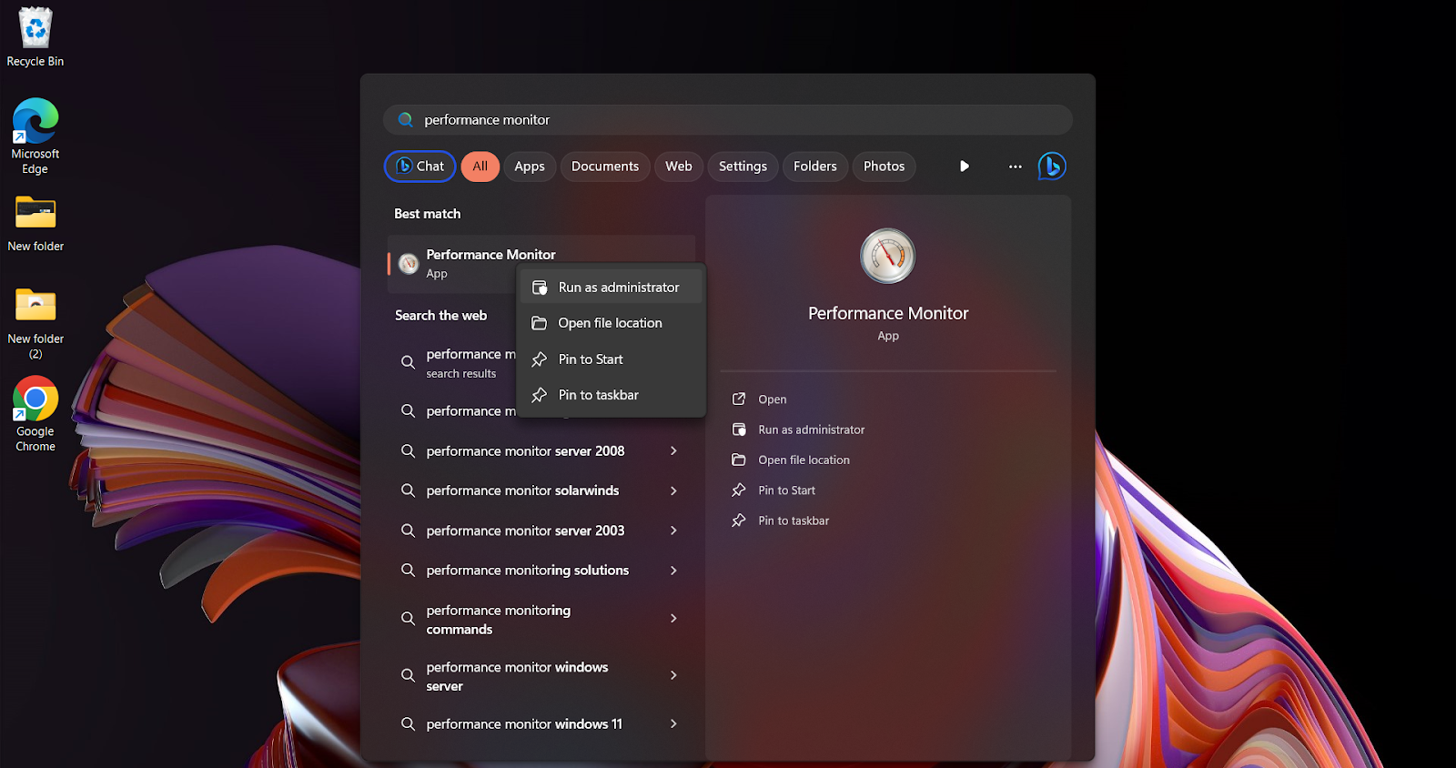Screen dimensions: 1456x768
Task: Switch to the Photos filter tab
Action: [x=885, y=167]
